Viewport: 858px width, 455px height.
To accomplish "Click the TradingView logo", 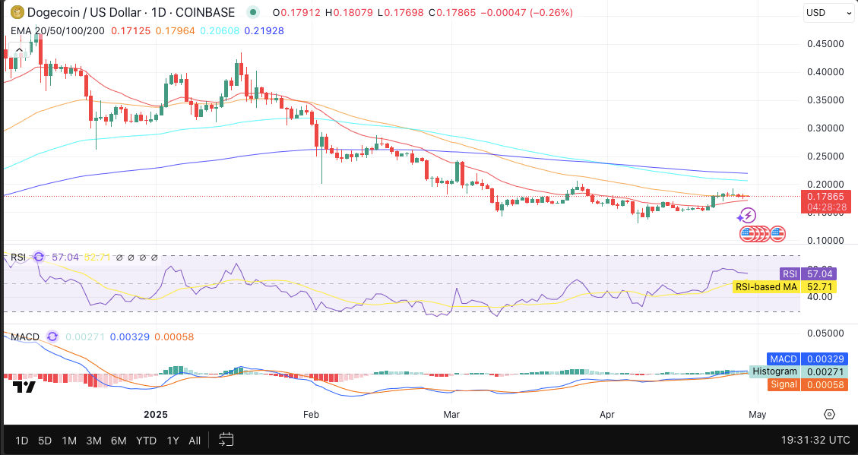I will (x=24, y=387).
